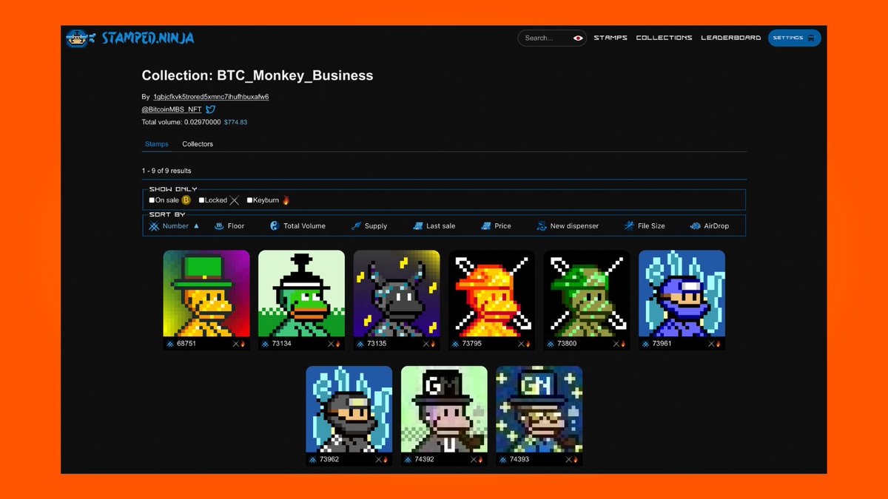The image size is (888, 499).
Task: Open Collections in the top navigation
Action: [x=665, y=38]
